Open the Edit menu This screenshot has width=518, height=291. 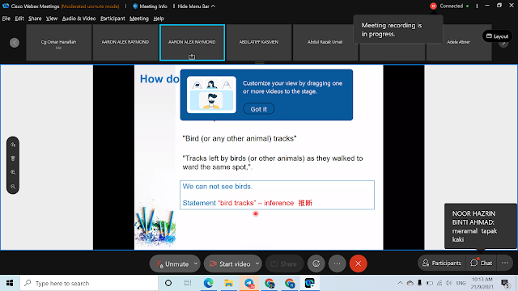pyautogui.click(x=19, y=19)
